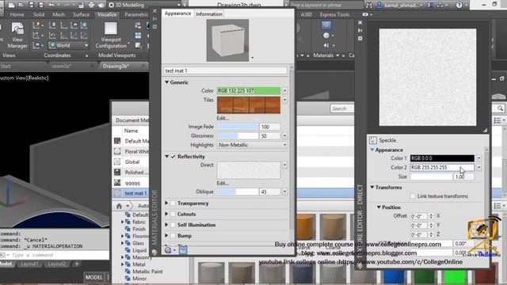Click the Undo arrow in quick access toolbar

pos(51,5)
